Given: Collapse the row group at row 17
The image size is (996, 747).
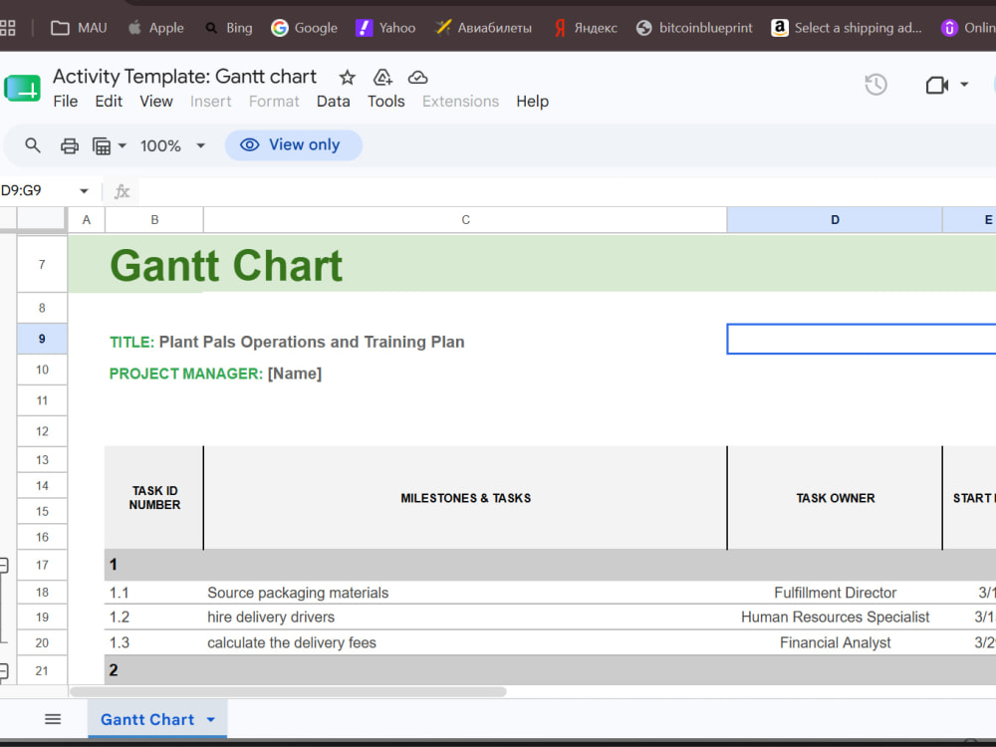Looking at the screenshot, I should pos(4,565).
